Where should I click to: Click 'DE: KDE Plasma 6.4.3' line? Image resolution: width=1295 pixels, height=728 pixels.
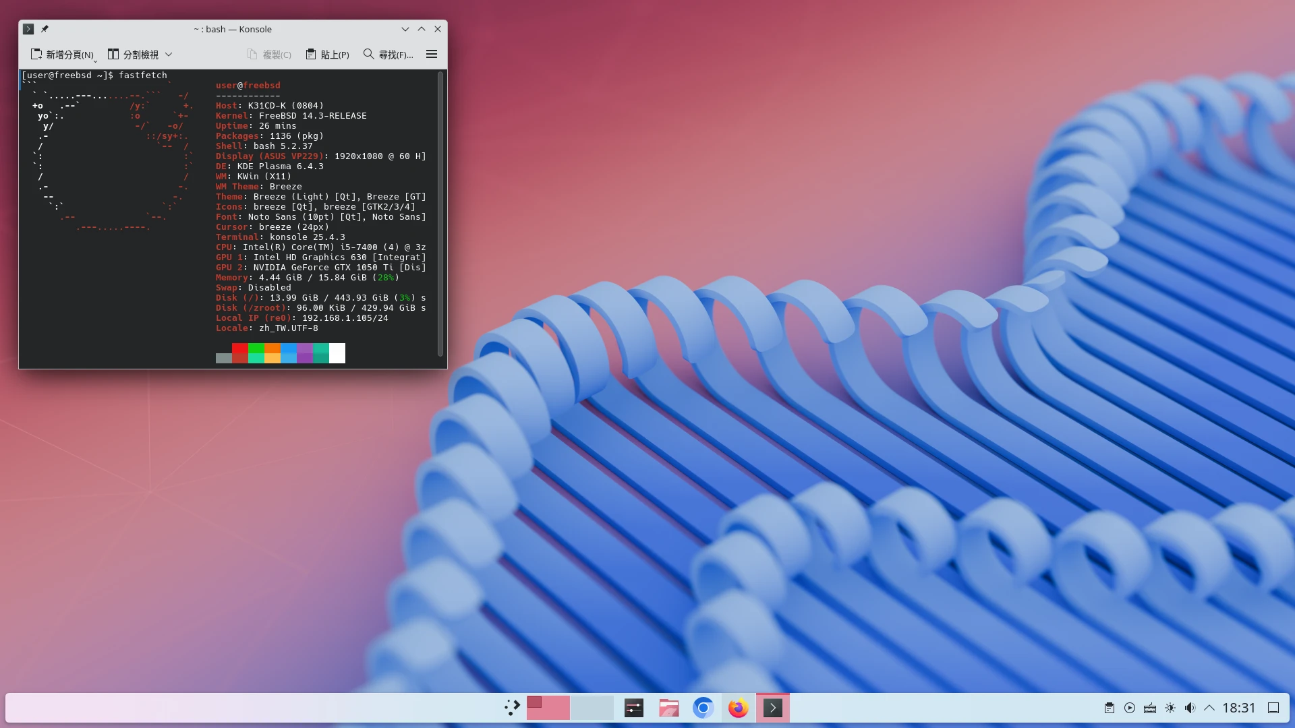270,166
